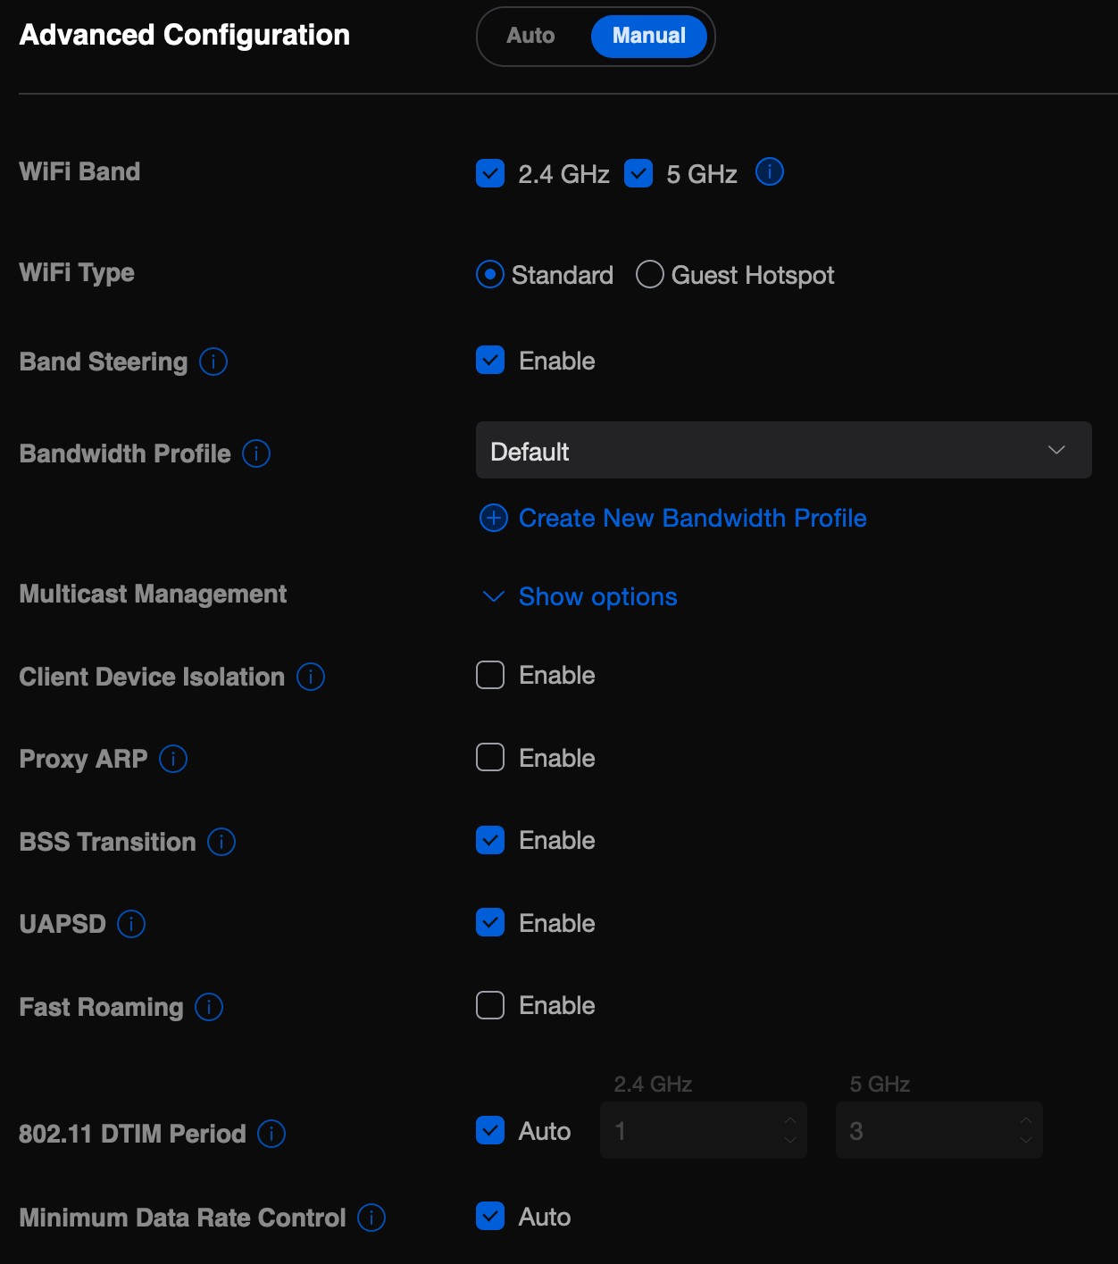Click the 2.4 GHz DTIM period field
Viewport: 1118px width, 1264px height.
[x=704, y=1130]
